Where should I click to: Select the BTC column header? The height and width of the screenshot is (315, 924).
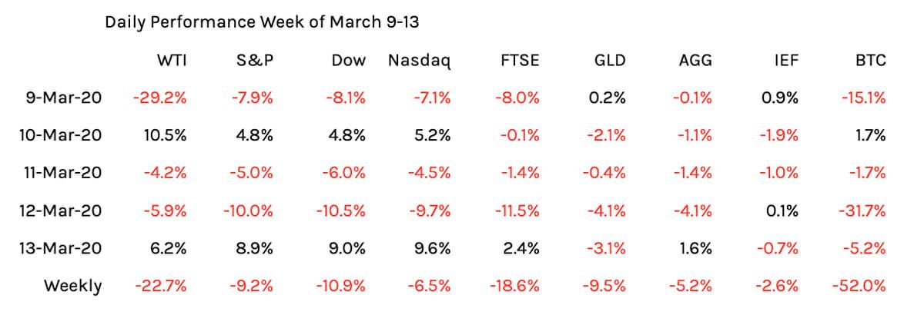click(x=870, y=61)
